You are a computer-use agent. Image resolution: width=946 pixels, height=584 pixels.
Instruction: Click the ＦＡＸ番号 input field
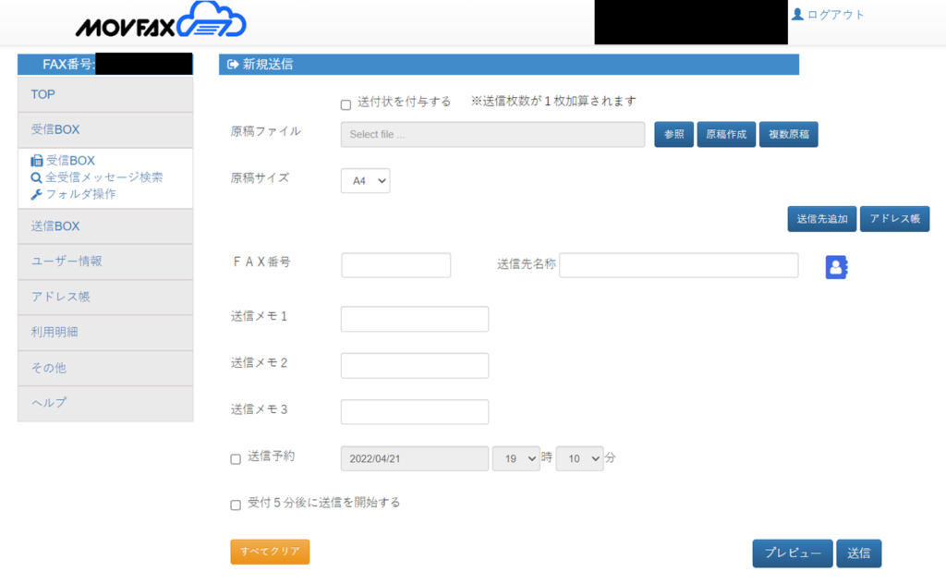[x=395, y=265]
